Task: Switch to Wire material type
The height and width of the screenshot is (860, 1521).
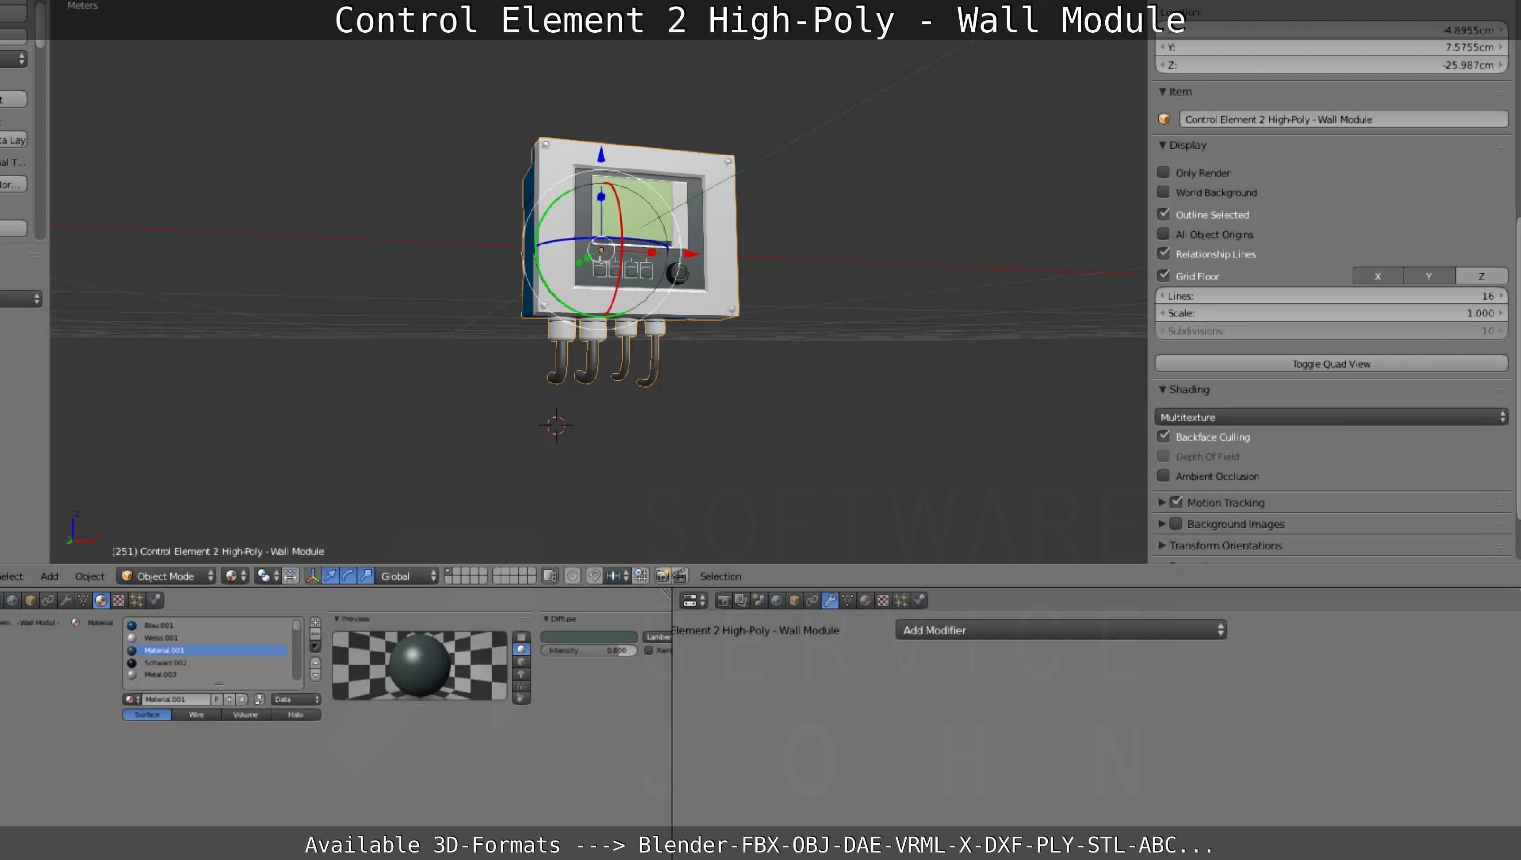Action: [197, 715]
